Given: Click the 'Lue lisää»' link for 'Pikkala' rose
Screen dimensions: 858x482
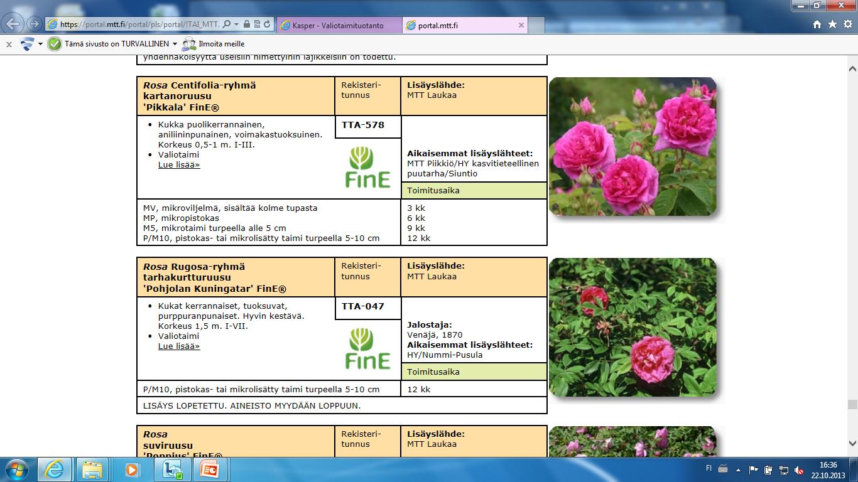Looking at the screenshot, I should [x=179, y=164].
